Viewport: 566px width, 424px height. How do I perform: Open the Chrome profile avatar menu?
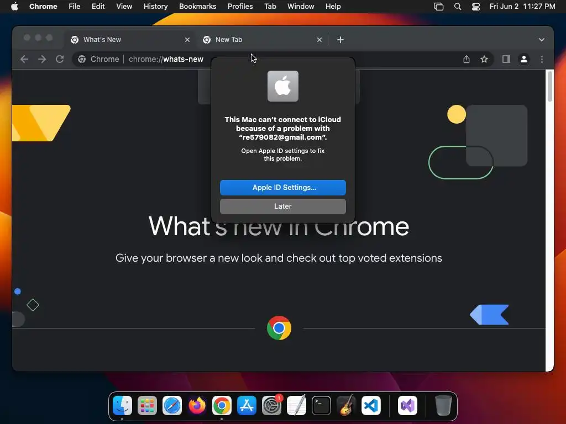(524, 59)
